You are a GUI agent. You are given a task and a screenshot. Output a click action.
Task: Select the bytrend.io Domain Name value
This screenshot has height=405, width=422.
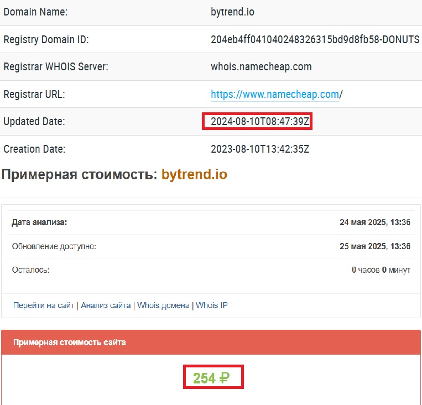click(232, 12)
